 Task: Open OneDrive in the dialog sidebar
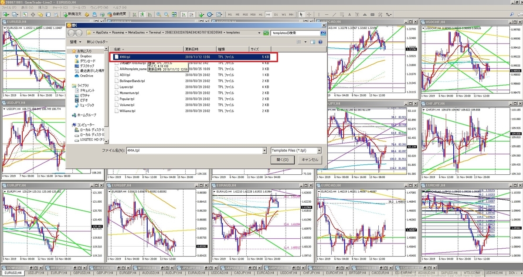pyautogui.click(x=83, y=76)
